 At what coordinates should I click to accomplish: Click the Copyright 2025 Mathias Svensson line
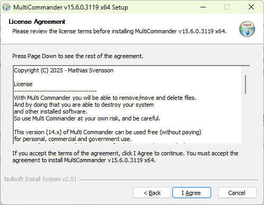point(63,70)
